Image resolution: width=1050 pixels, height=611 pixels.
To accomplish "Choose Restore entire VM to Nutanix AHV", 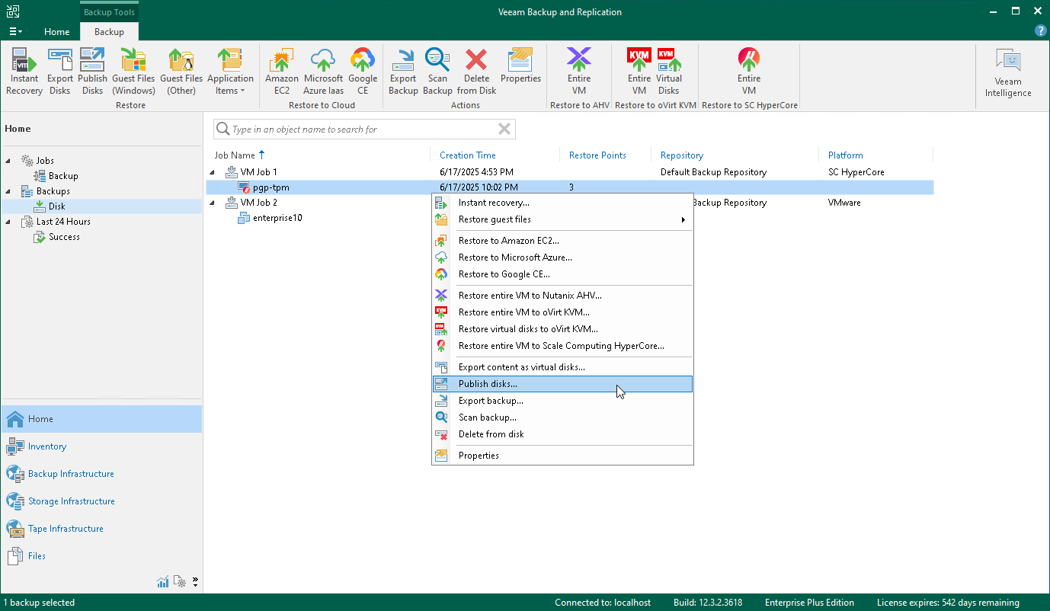I will point(562,296).
